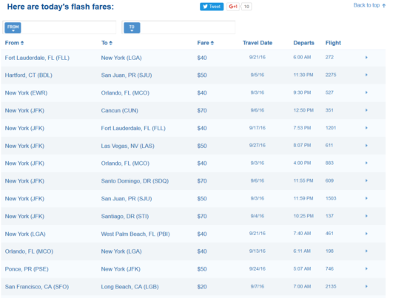Select Fort Lauderdale, FL (FLL) origin cell
The width and height of the screenshot is (407, 298).
point(37,58)
